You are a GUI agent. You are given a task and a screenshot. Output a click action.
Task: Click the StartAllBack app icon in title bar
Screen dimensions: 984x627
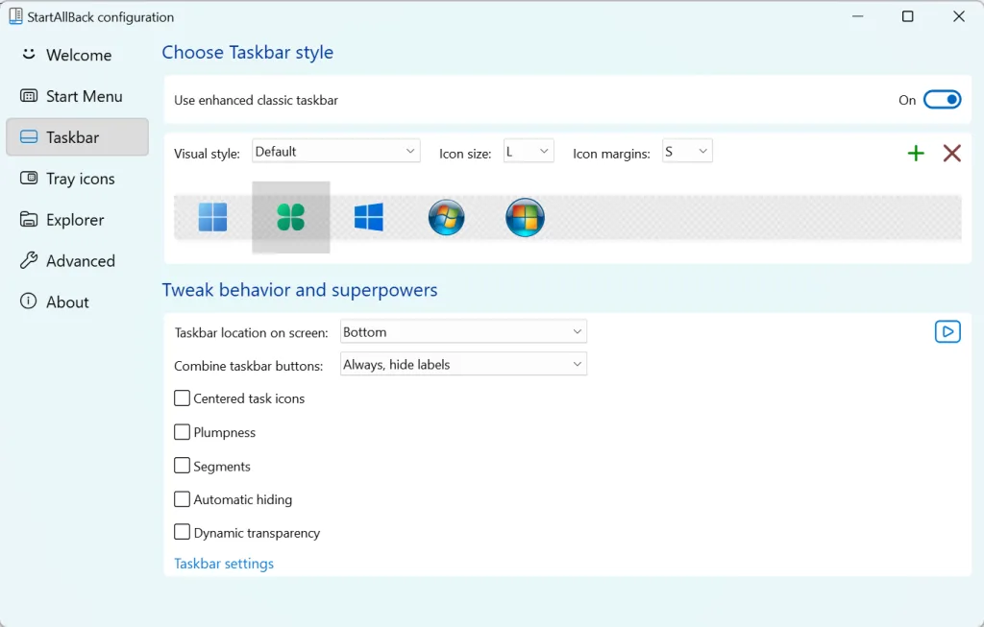click(x=15, y=16)
